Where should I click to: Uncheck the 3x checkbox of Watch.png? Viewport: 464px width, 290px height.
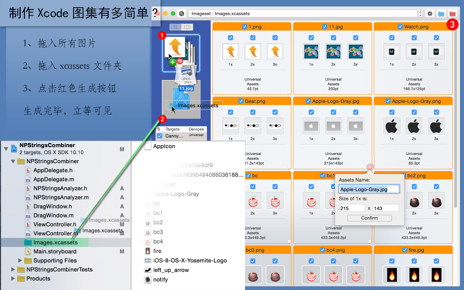click(436, 38)
